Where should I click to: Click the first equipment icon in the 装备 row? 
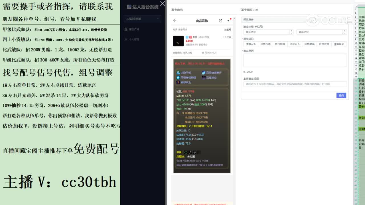[186, 152]
